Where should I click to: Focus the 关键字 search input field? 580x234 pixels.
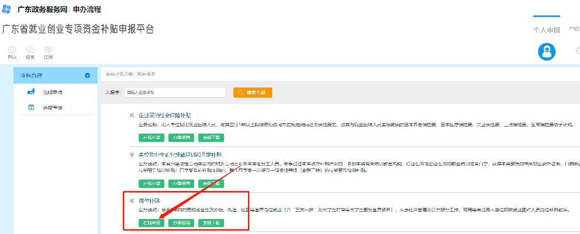pyautogui.click(x=175, y=92)
